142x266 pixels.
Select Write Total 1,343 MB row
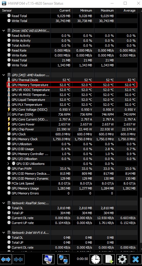click(x=72, y=65)
